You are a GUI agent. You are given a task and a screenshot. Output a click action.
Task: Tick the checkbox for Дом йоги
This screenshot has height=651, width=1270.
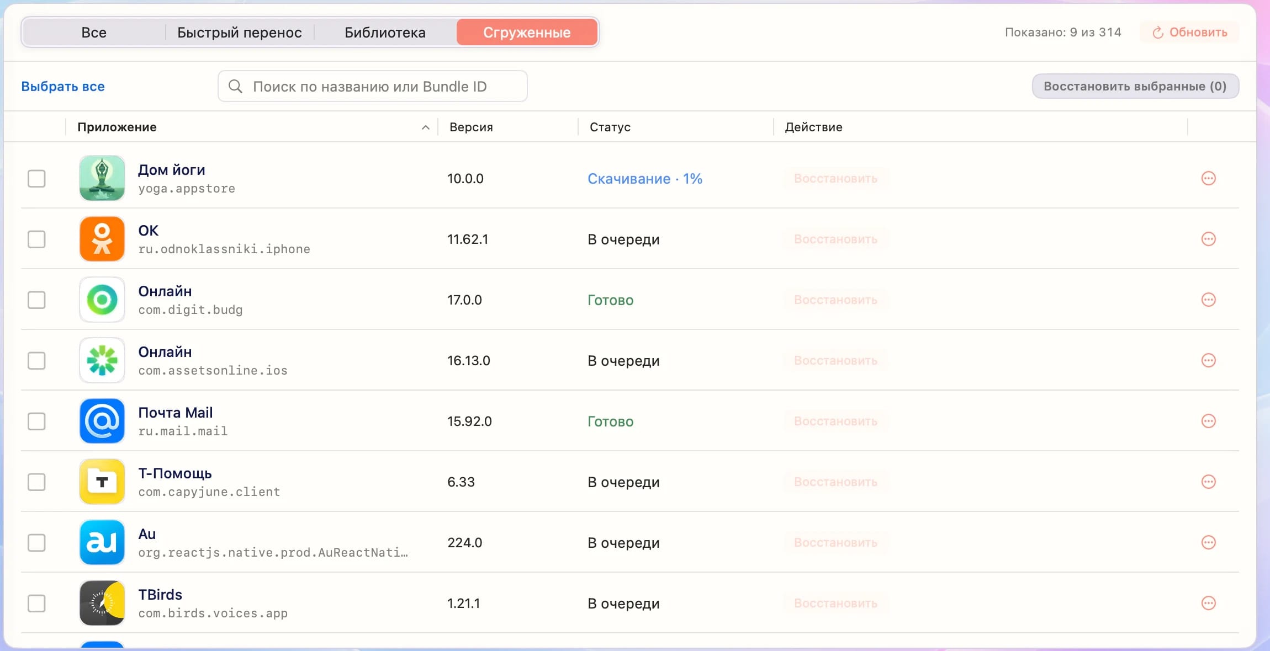point(36,178)
